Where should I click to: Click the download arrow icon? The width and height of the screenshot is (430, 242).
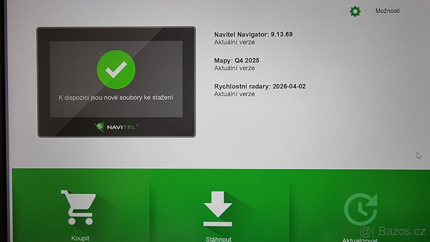pos(218,209)
